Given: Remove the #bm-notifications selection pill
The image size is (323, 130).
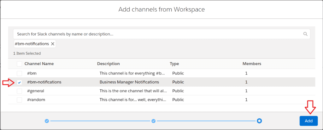Looking at the screenshot, I should (53, 44).
